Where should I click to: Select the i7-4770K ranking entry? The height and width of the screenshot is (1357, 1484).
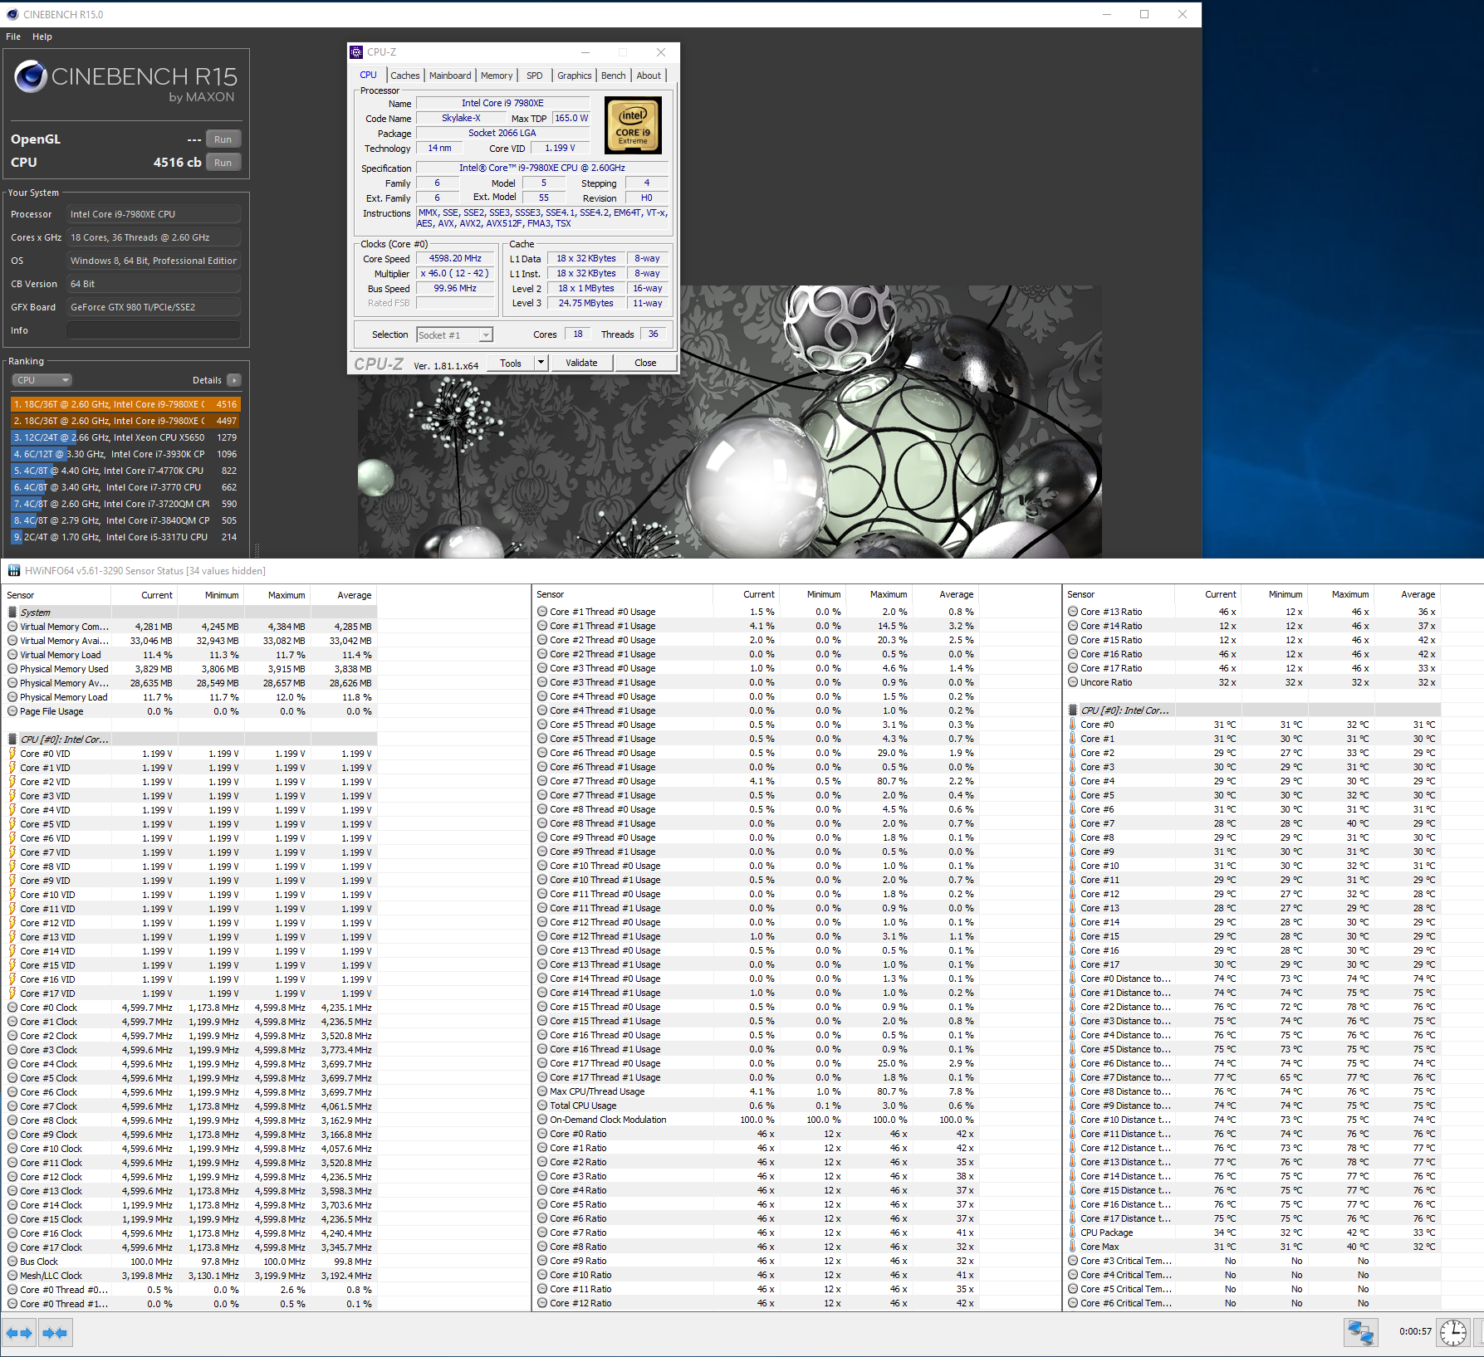[125, 471]
